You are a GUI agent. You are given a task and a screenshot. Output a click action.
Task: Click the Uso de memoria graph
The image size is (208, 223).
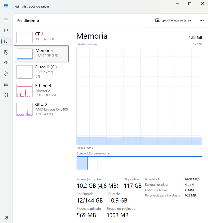pos(139,96)
